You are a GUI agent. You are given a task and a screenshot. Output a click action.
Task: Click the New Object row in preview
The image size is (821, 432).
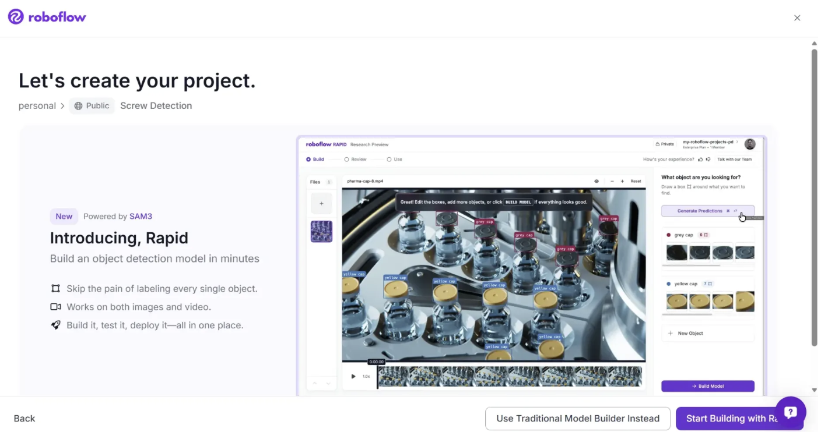pyautogui.click(x=707, y=334)
